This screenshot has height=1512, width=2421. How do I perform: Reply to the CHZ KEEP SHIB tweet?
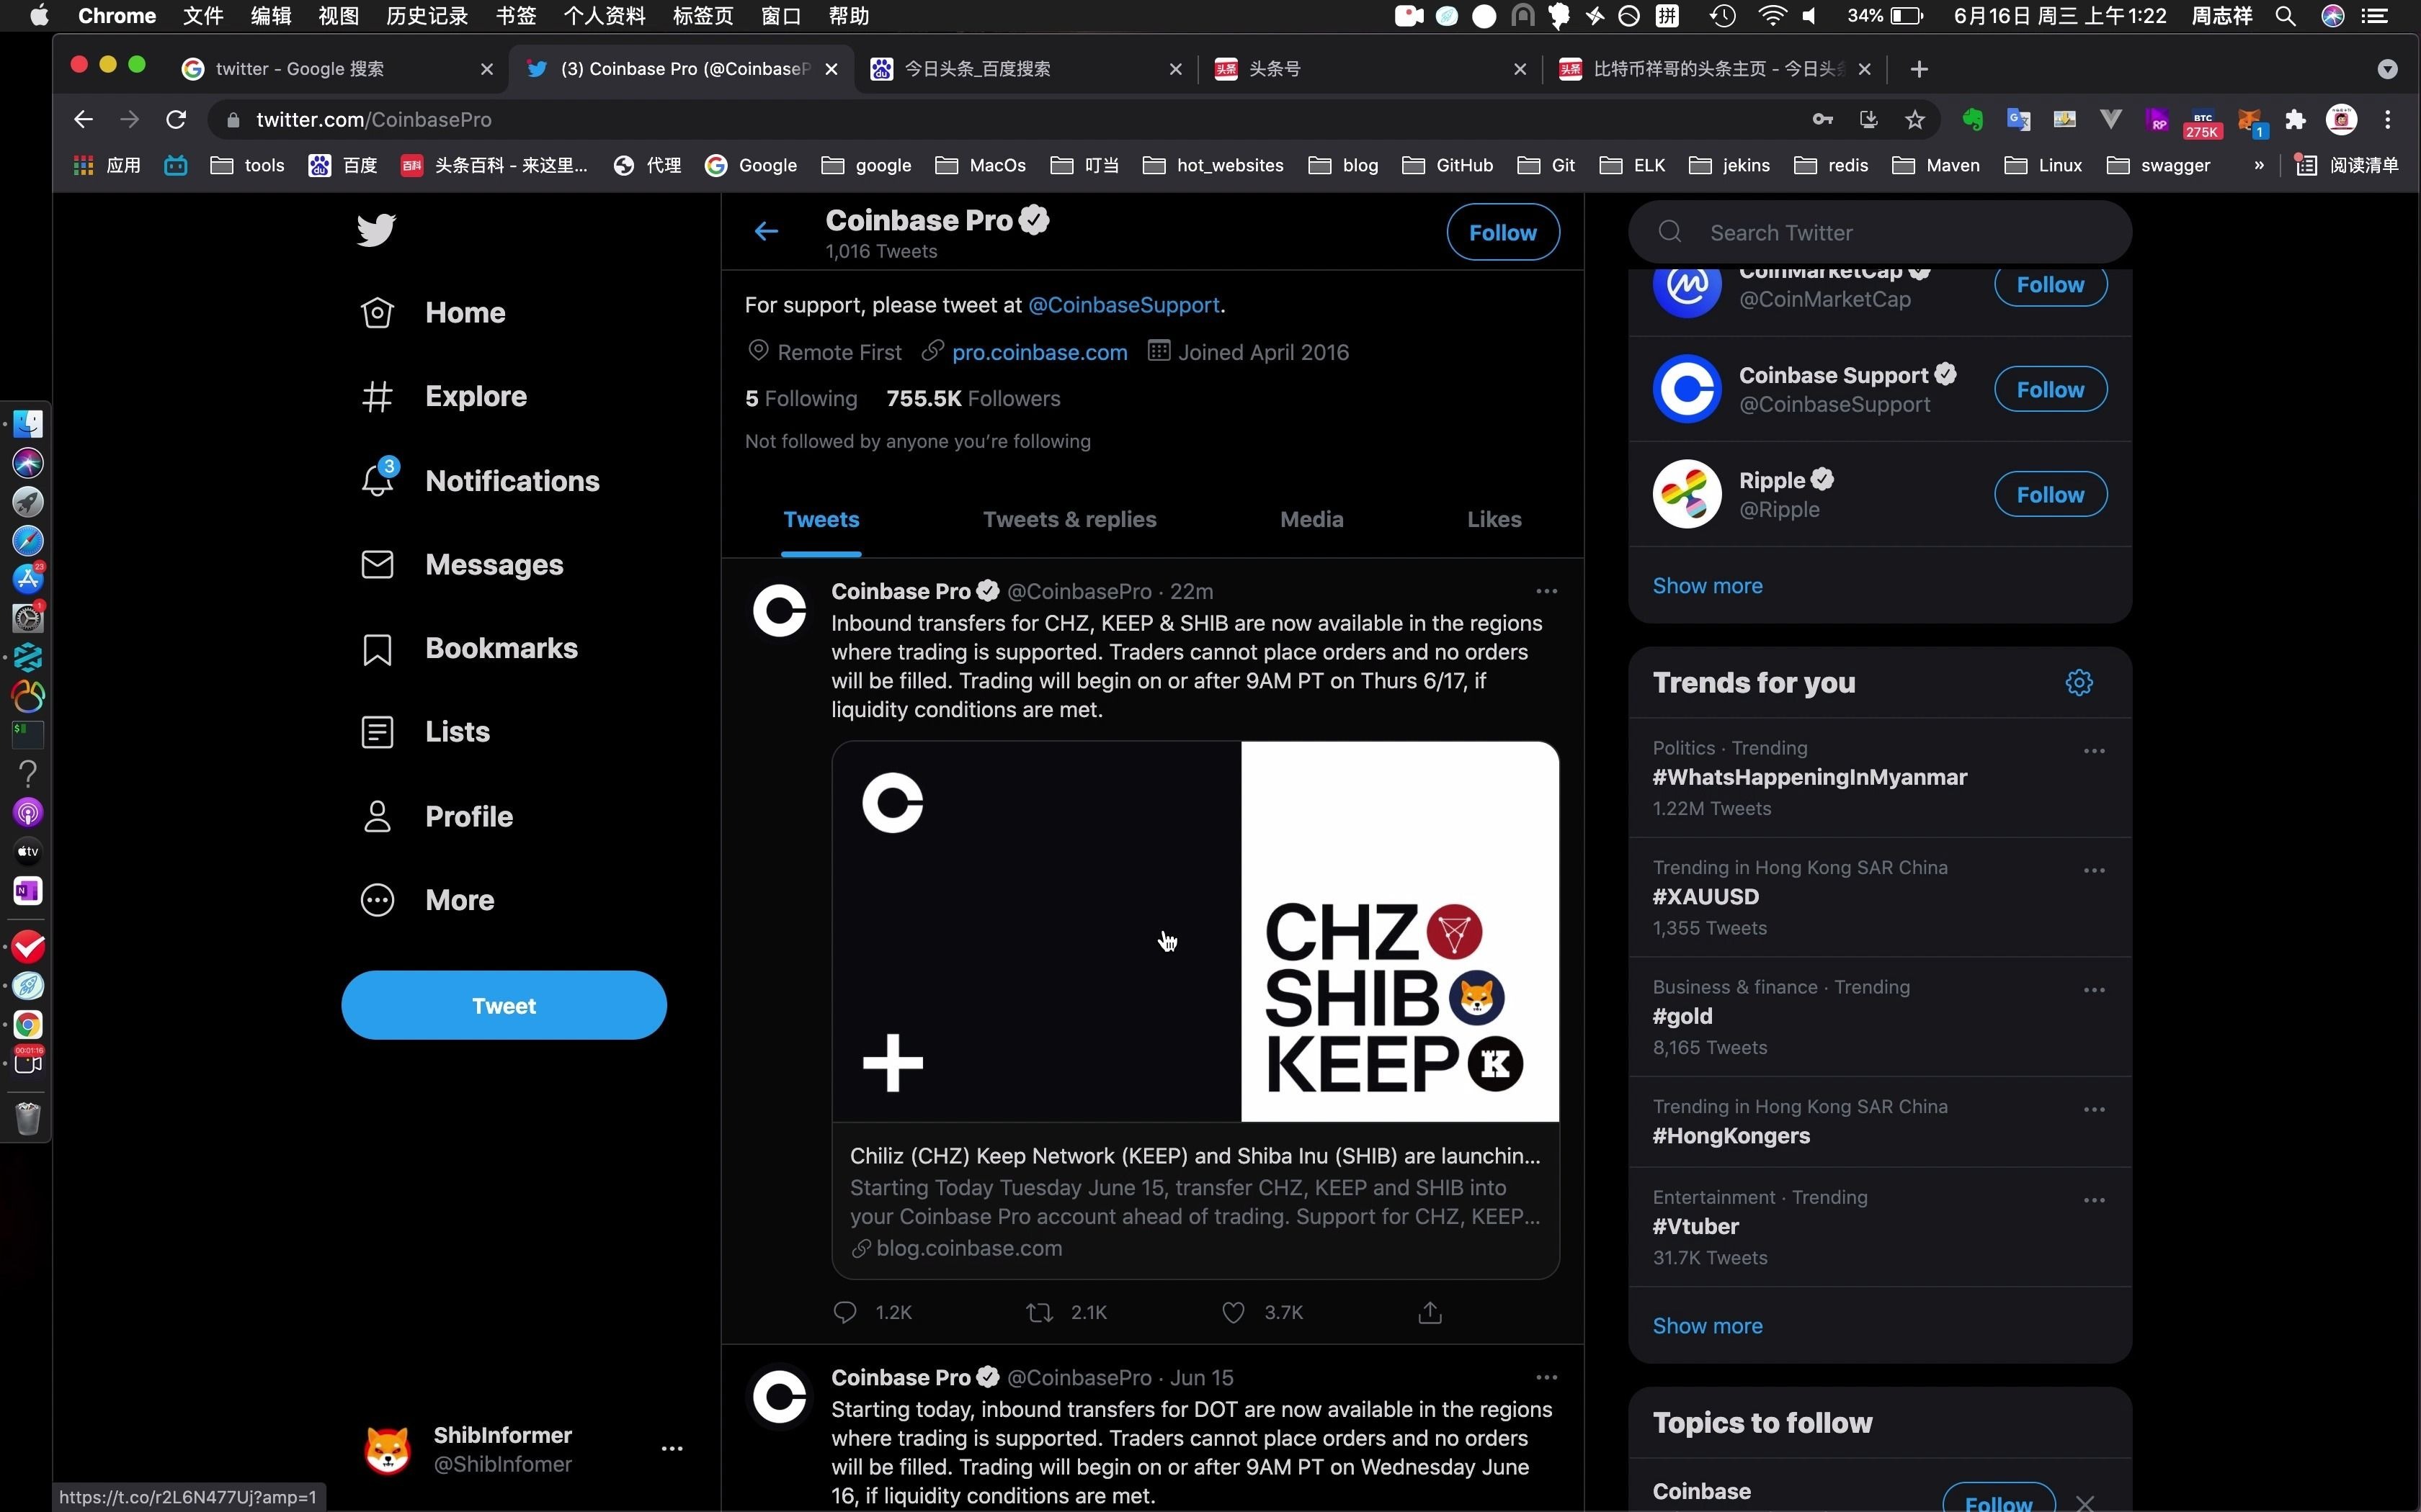click(845, 1312)
